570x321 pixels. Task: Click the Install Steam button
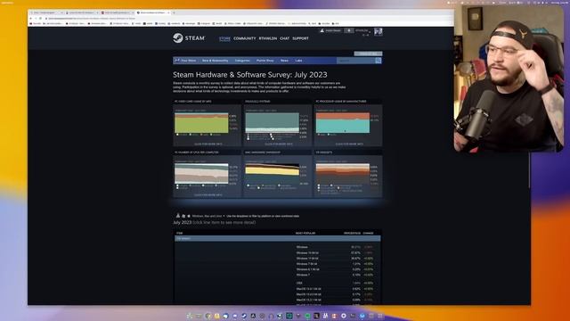(330, 30)
